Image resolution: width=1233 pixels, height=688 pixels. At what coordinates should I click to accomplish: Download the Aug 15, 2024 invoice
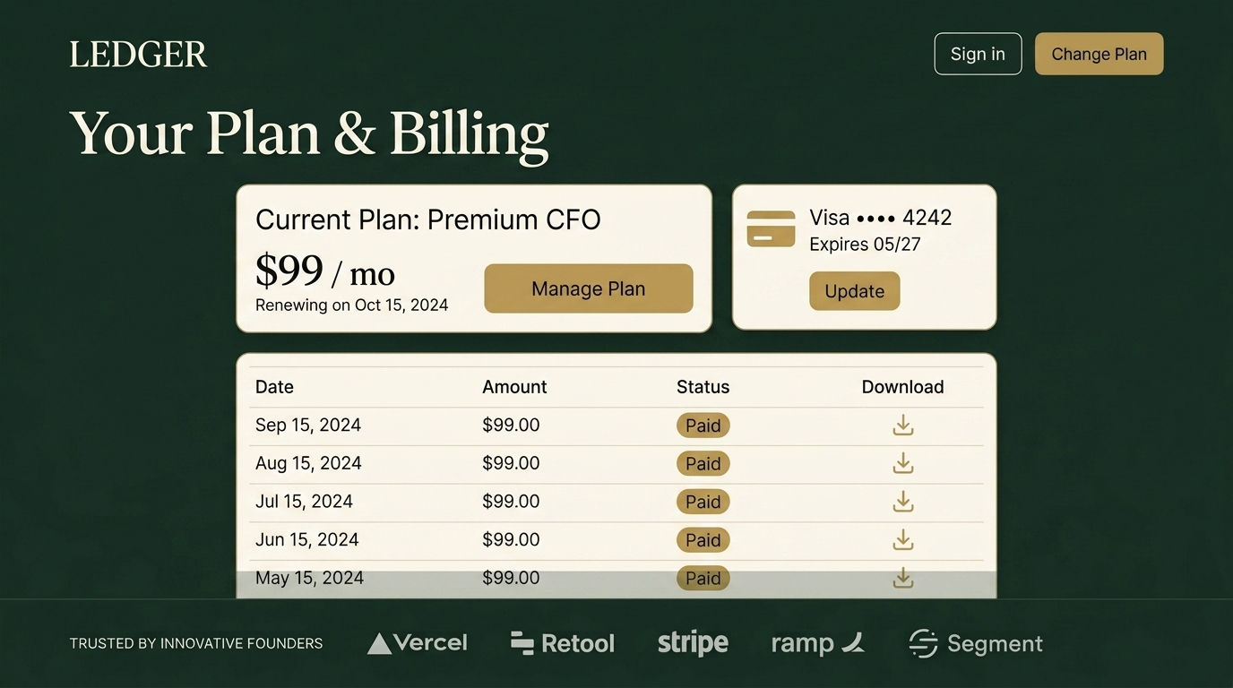903,463
